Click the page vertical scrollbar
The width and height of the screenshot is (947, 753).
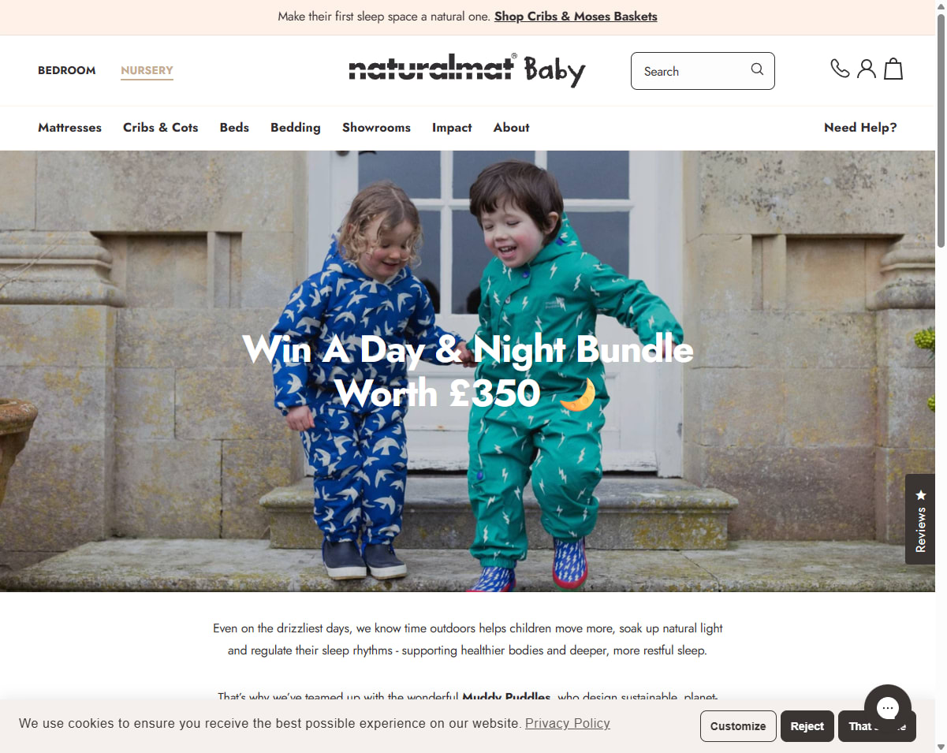941,376
